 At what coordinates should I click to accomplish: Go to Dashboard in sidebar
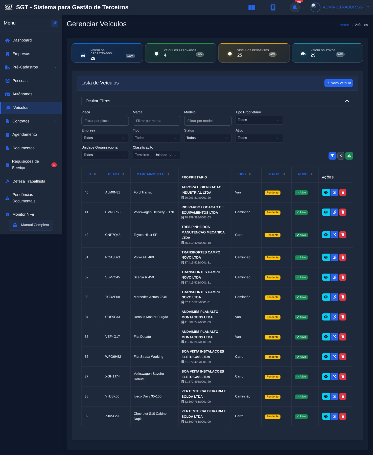pyautogui.click(x=31, y=40)
